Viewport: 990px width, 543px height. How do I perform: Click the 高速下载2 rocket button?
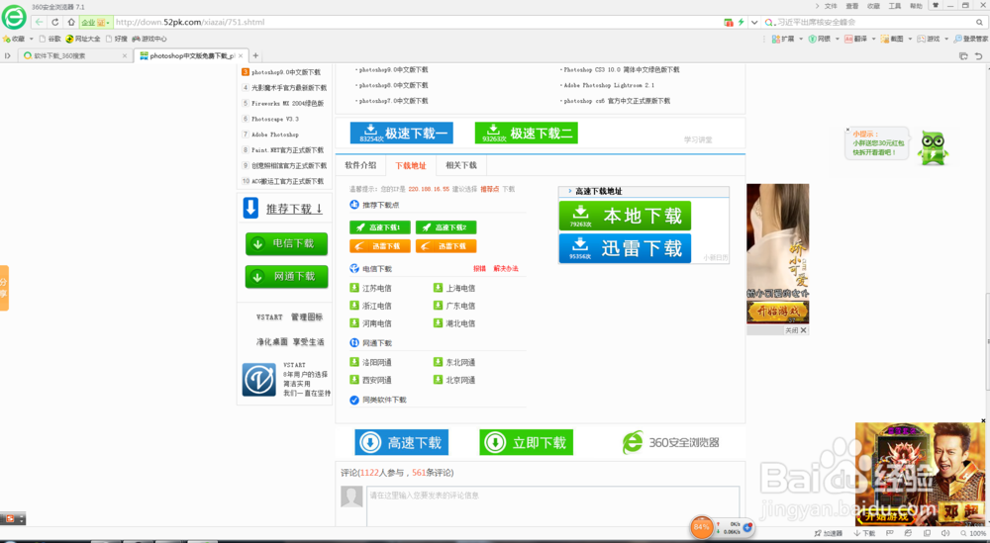[445, 227]
